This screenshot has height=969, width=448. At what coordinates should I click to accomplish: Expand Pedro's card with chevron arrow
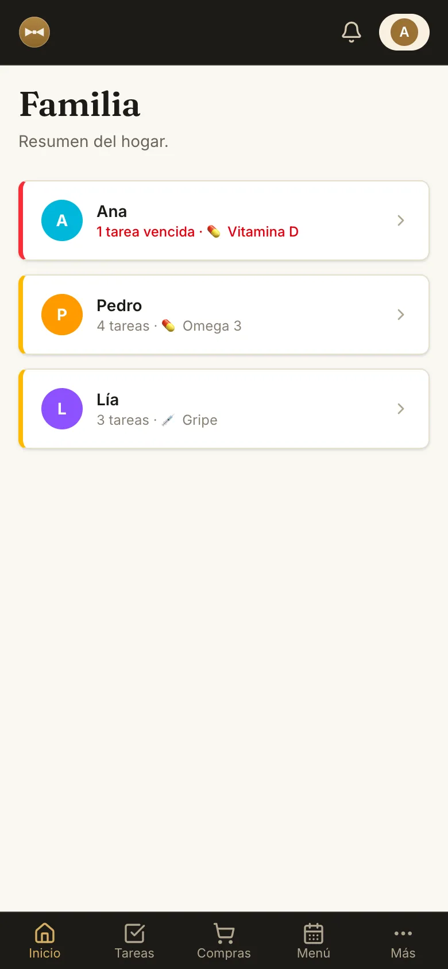pyautogui.click(x=401, y=315)
